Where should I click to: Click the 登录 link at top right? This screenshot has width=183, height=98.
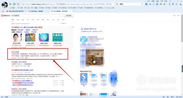click(x=178, y=16)
